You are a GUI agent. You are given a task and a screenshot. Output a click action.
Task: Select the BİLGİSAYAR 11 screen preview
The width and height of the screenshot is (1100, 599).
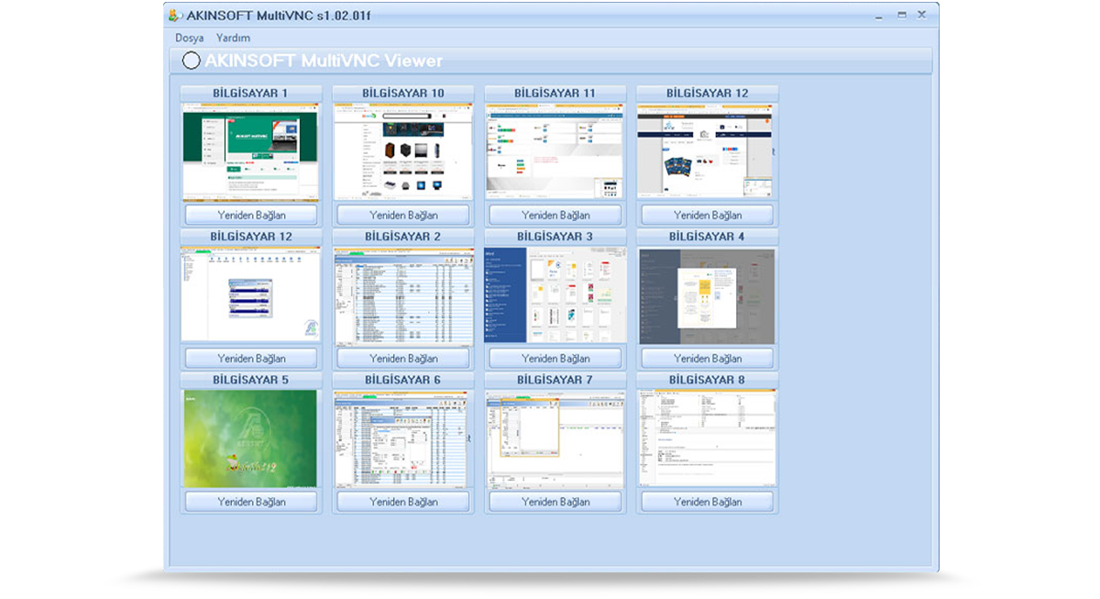coord(555,152)
